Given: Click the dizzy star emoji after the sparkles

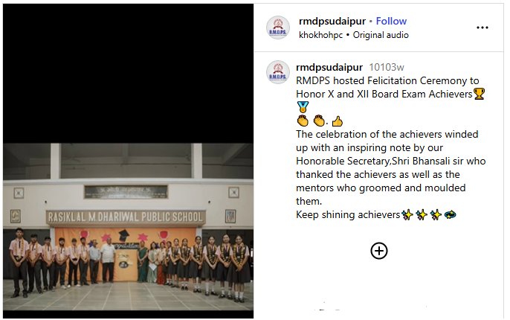Looking at the screenshot, I should [451, 214].
